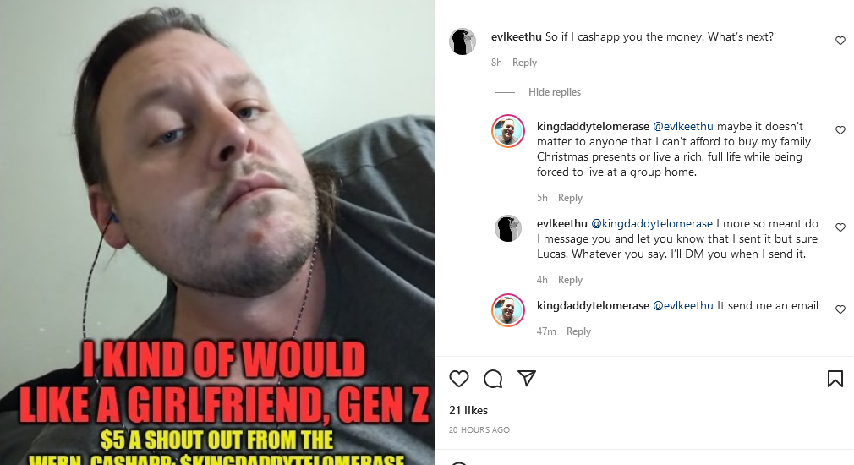This screenshot has width=854, height=465.
Task: Open kingdaddytelomerase's story ring avatar in 5h reply
Action: (508, 131)
